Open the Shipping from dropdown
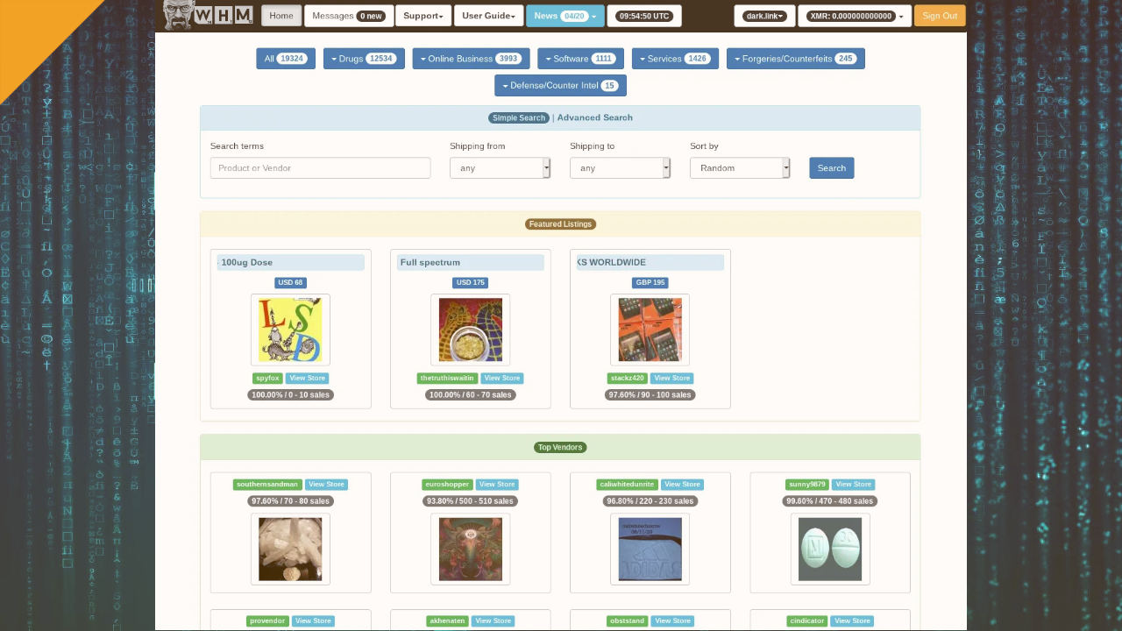 [x=500, y=168]
